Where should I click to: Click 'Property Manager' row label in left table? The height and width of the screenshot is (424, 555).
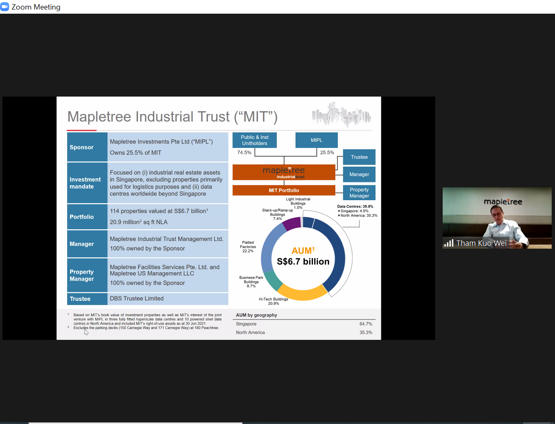click(87, 275)
